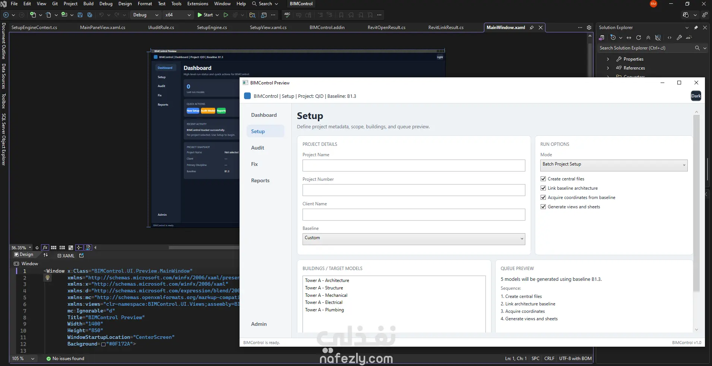Viewport: 712px width, 366px height.
Task: Go to Dashboard in BIMControl Preview sidebar
Action: 264,115
